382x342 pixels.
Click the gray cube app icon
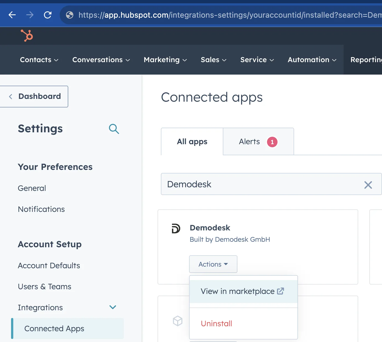(x=178, y=321)
